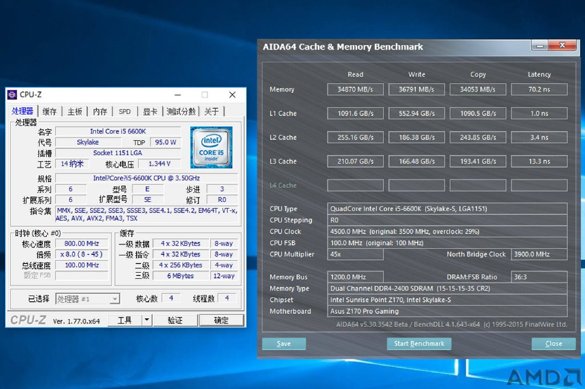This screenshot has width=585, height=389.
Task: Close the CPU-Z window
Action: [232, 95]
